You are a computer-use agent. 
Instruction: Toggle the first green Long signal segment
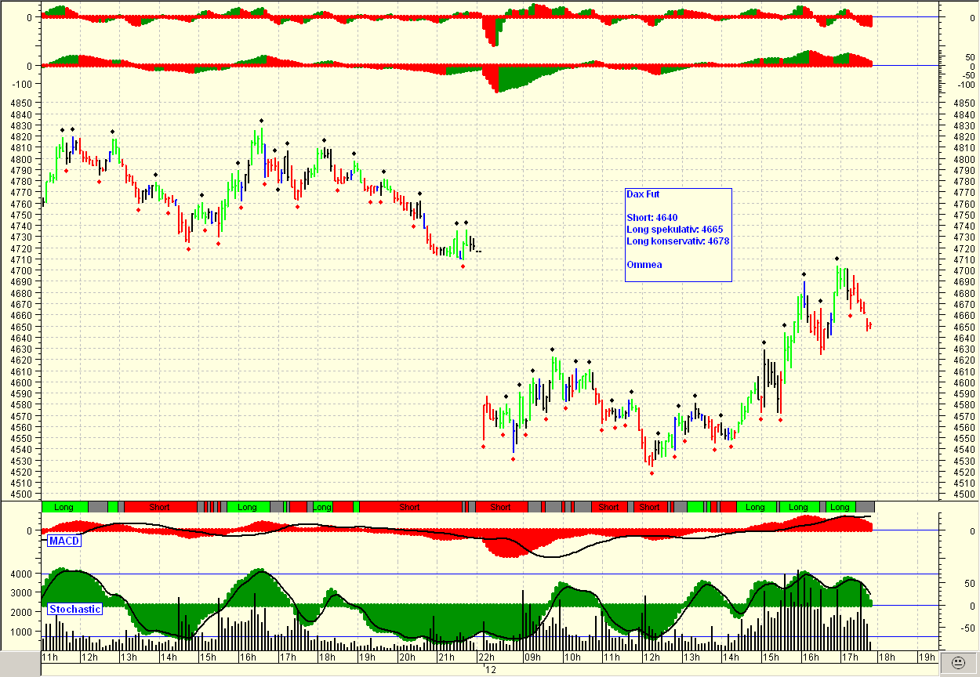coord(63,507)
